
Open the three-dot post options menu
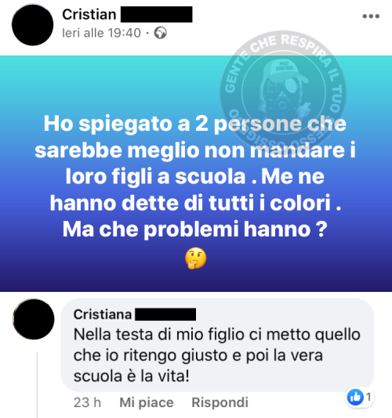(x=371, y=16)
